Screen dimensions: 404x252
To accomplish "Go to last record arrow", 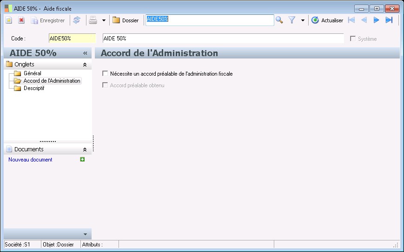I will (389, 20).
